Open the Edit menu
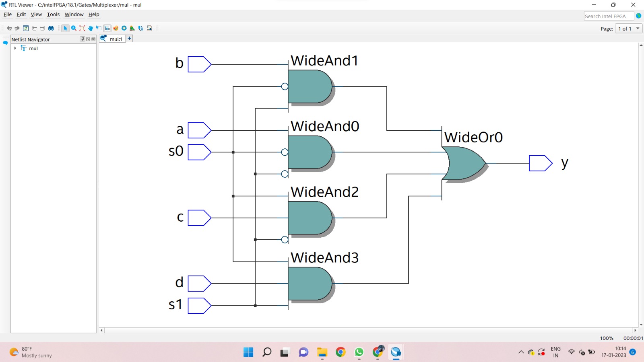 [21, 14]
